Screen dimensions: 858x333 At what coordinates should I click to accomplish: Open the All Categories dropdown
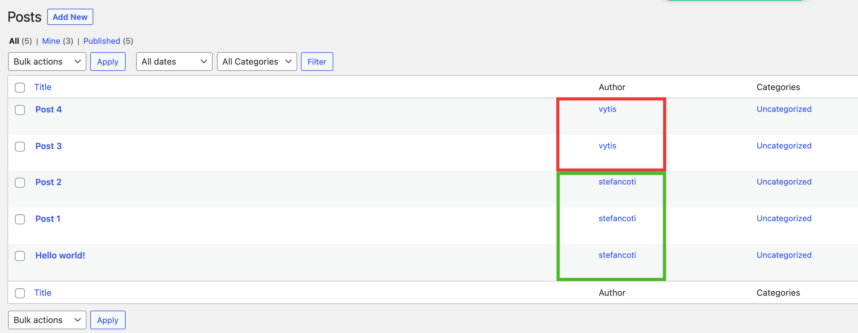256,62
